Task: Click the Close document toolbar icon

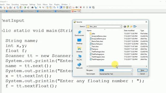Action: 4,7
